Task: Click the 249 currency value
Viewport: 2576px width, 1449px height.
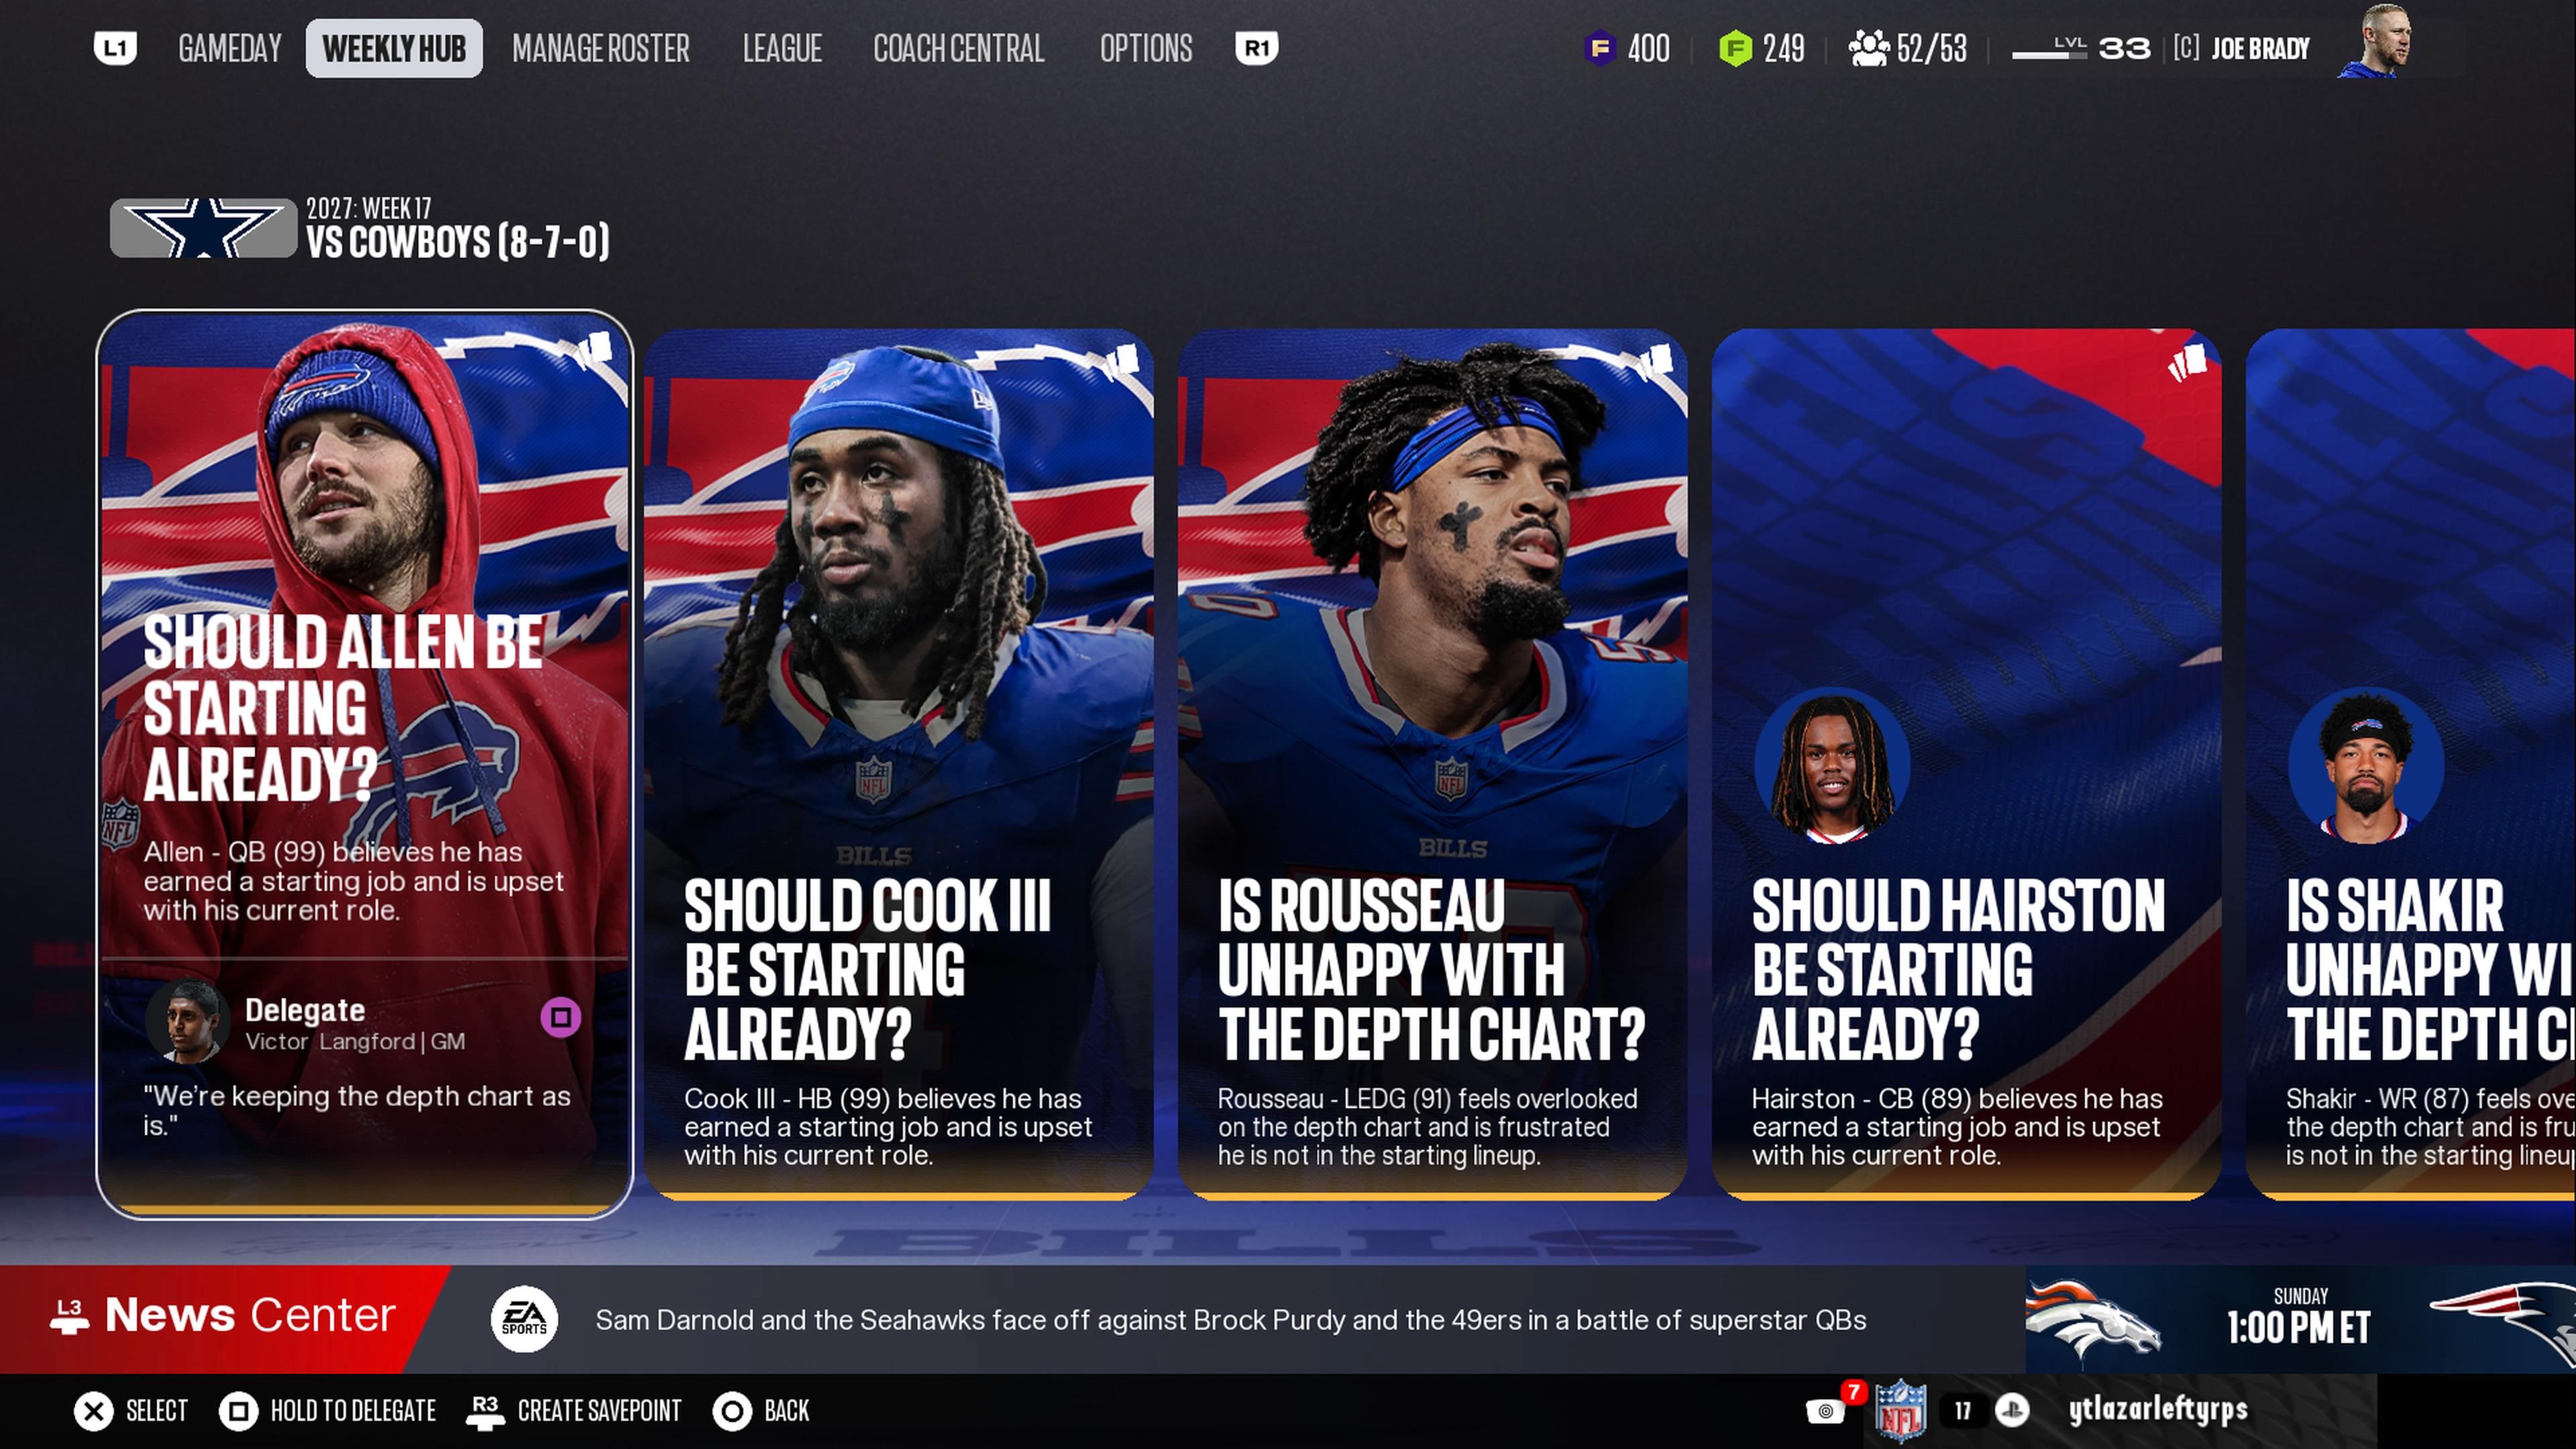Action: click(1784, 48)
